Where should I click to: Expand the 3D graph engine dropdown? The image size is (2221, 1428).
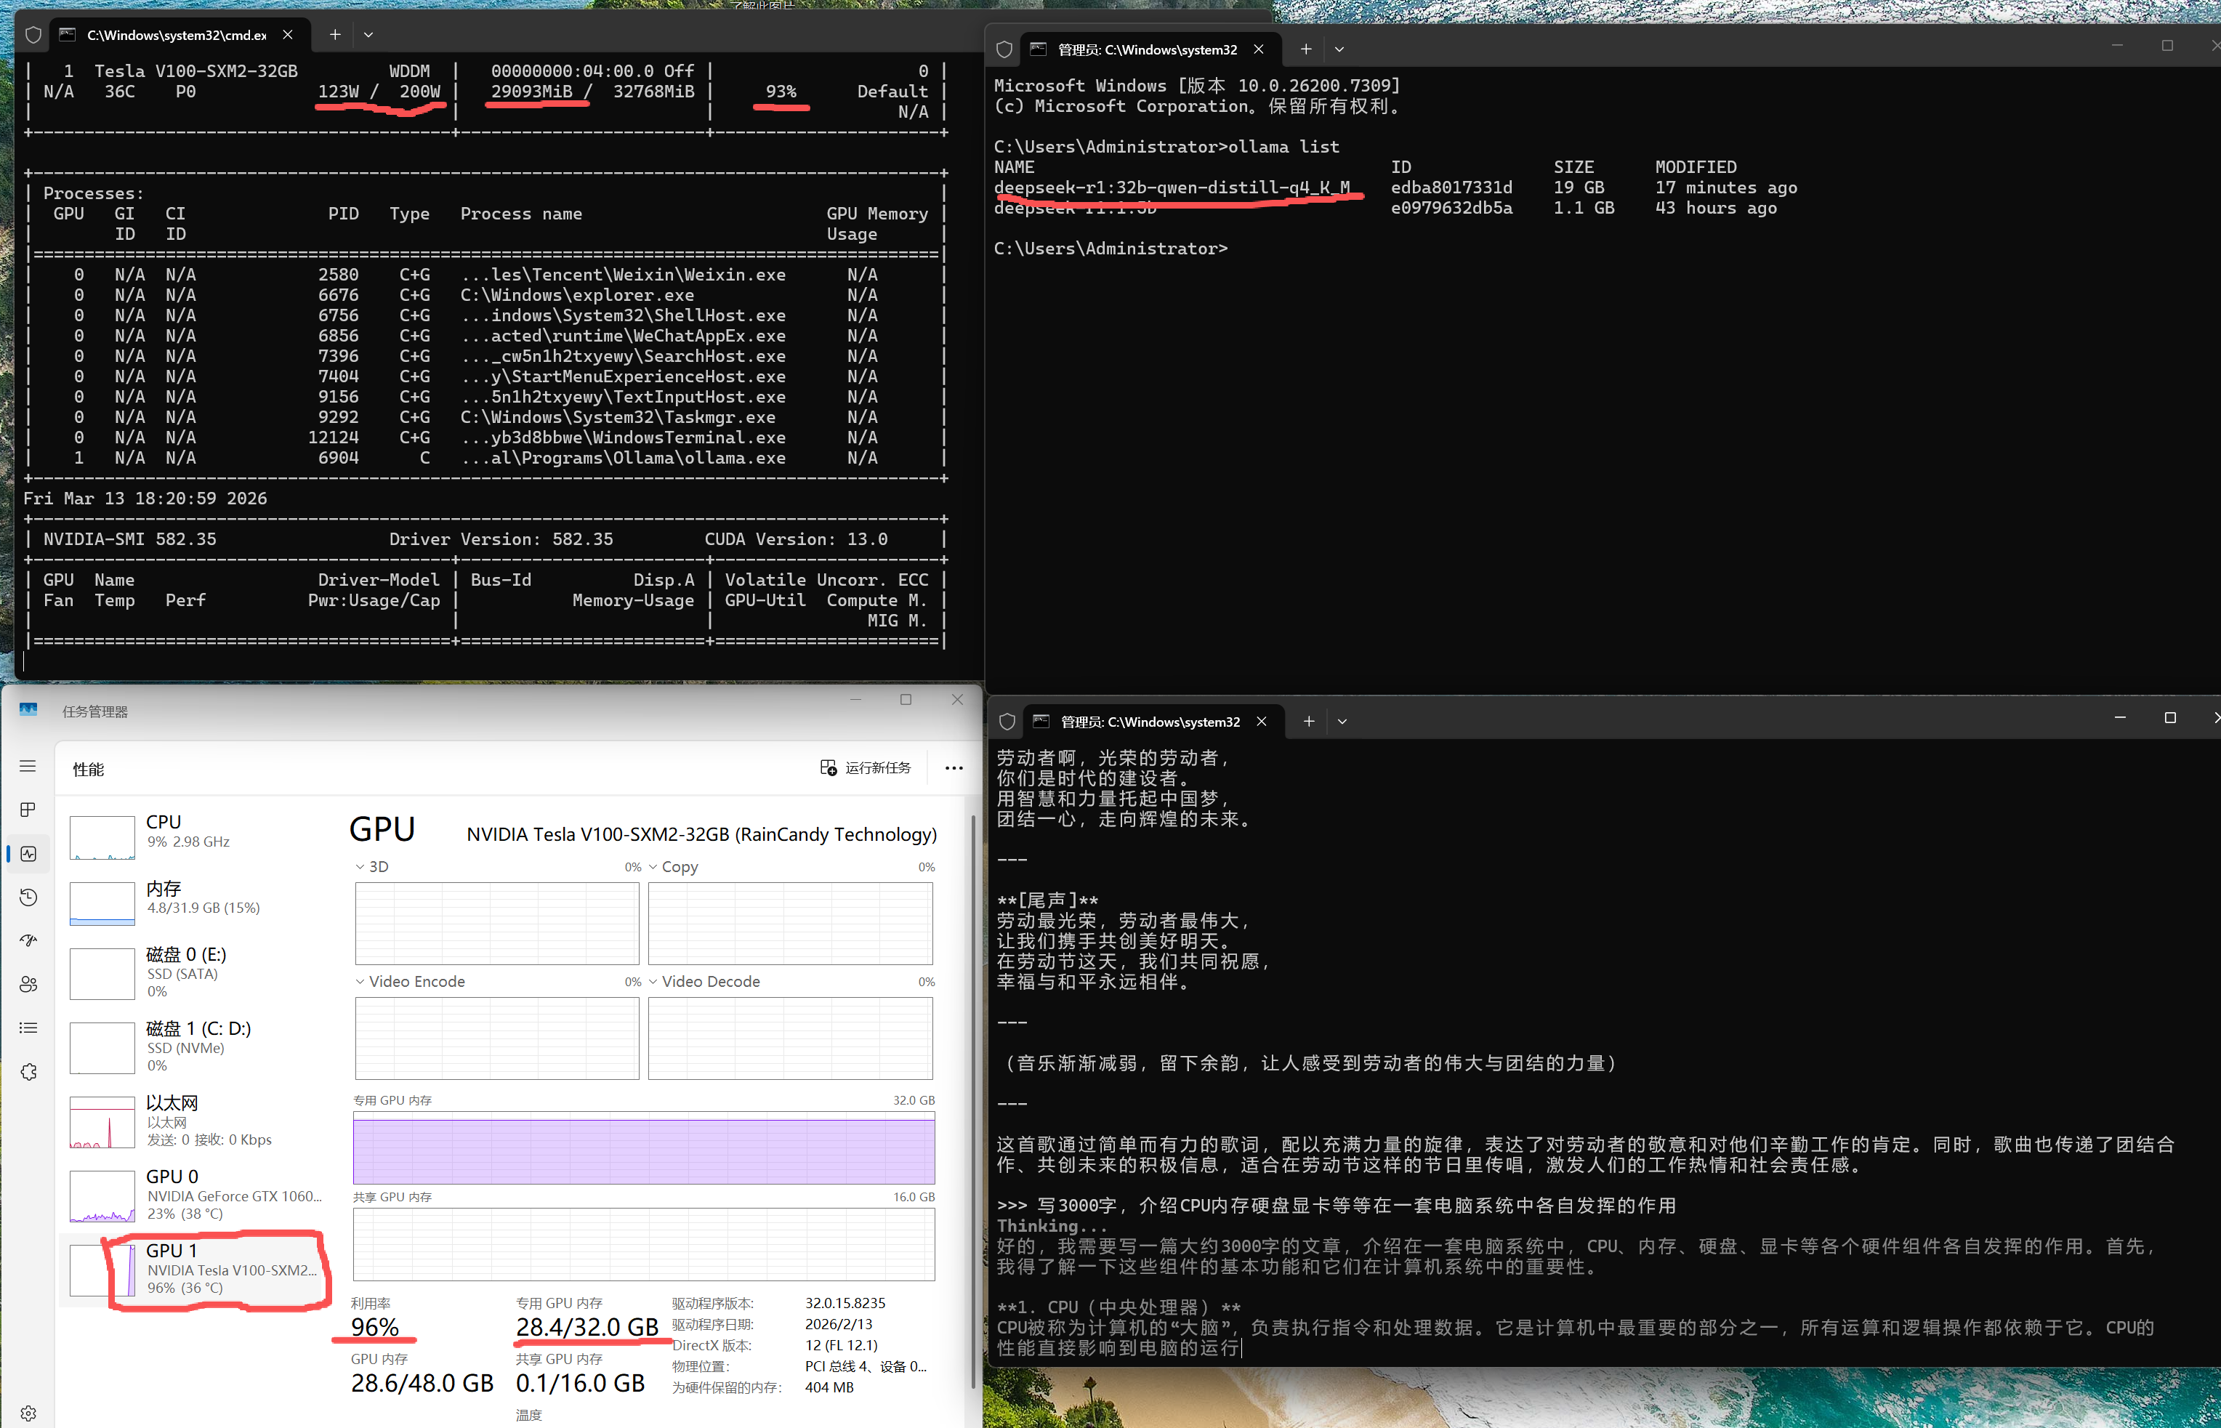pos(360,867)
